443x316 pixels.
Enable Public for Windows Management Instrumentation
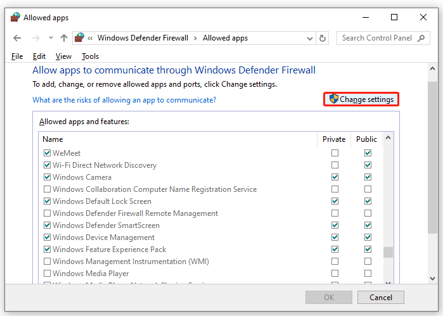point(368,261)
